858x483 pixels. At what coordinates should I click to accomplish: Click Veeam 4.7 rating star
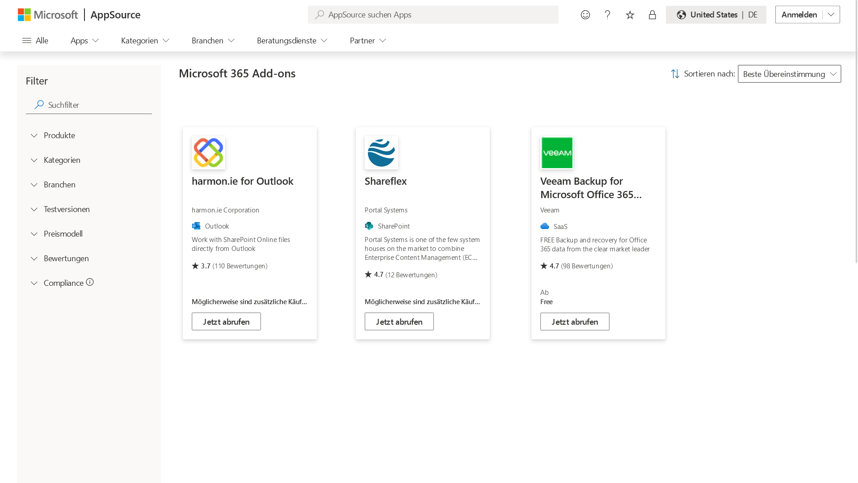coord(544,266)
